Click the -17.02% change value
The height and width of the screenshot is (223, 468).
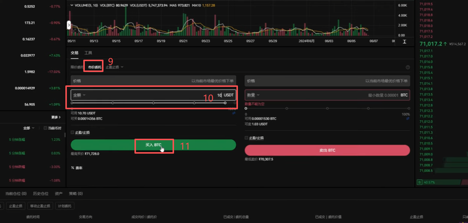tap(53, 72)
